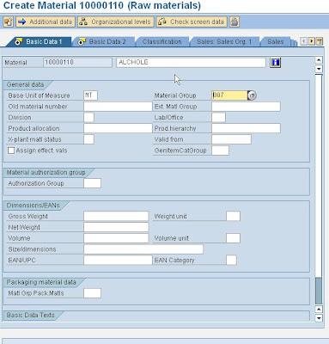Click the blue information icon beside description
This screenshot has height=344, width=329.
275,63
